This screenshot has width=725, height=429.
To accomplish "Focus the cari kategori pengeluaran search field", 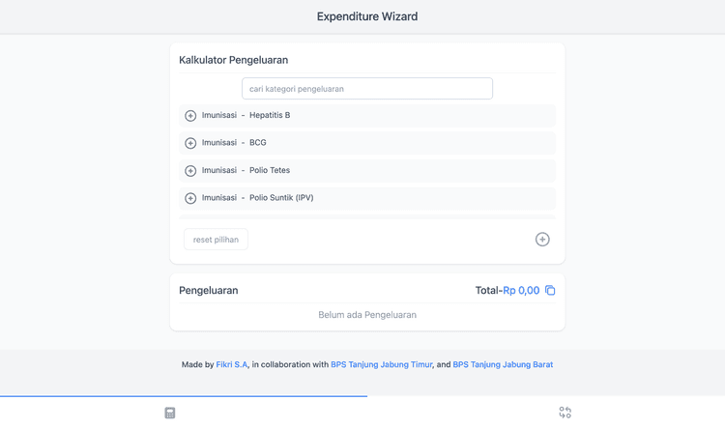I will click(367, 89).
